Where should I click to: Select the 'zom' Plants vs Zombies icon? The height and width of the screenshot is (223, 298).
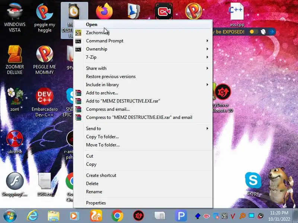click(15, 100)
